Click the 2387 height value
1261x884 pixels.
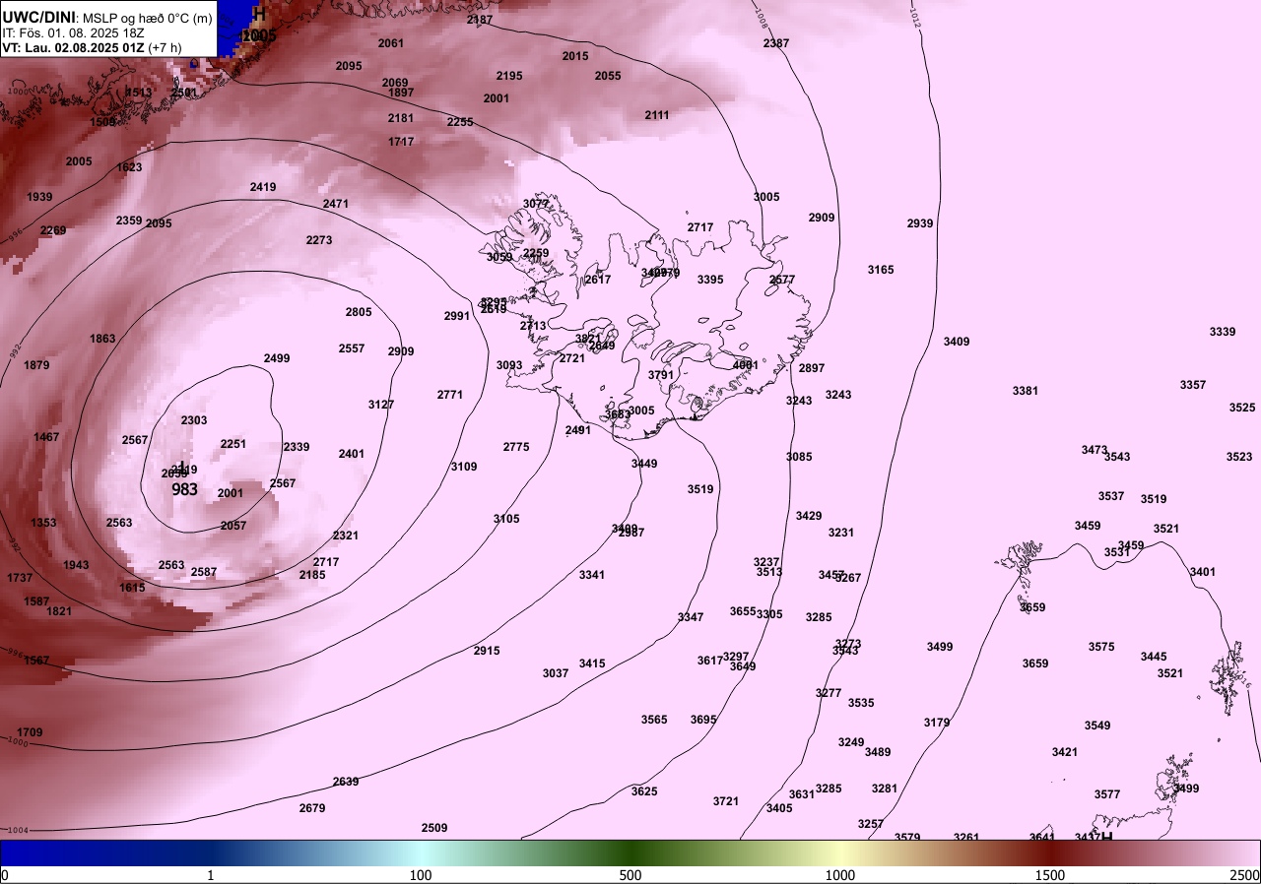tap(776, 43)
